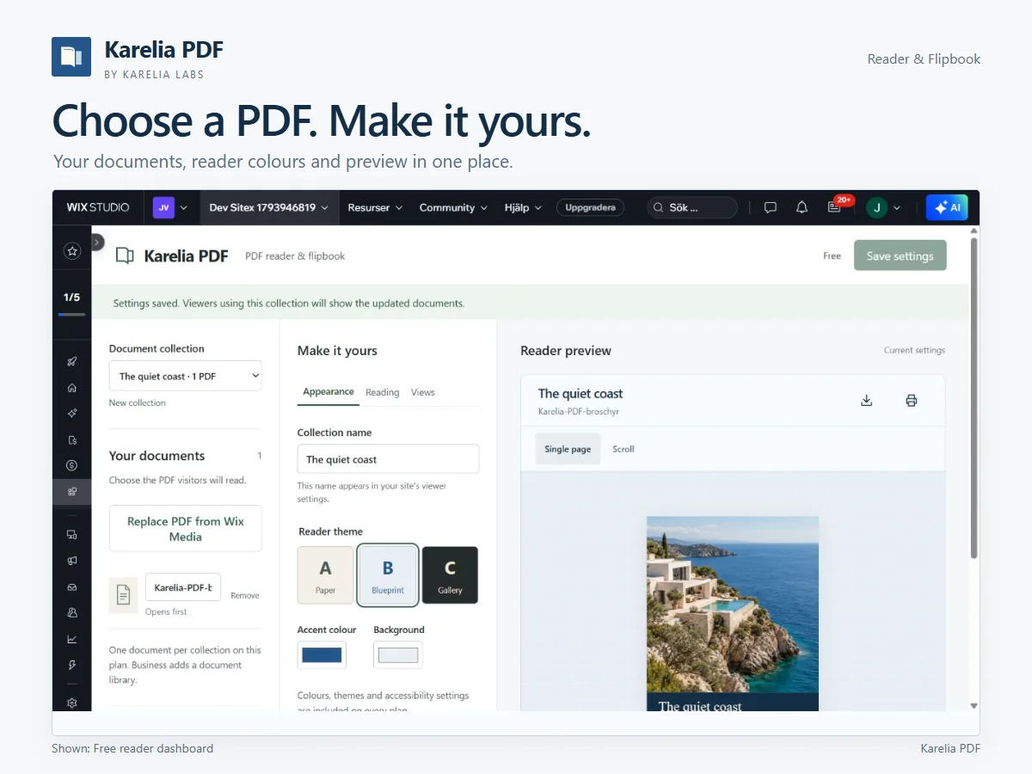The height and width of the screenshot is (774, 1032).
Task: Open the AI assistant button
Action: click(x=947, y=207)
